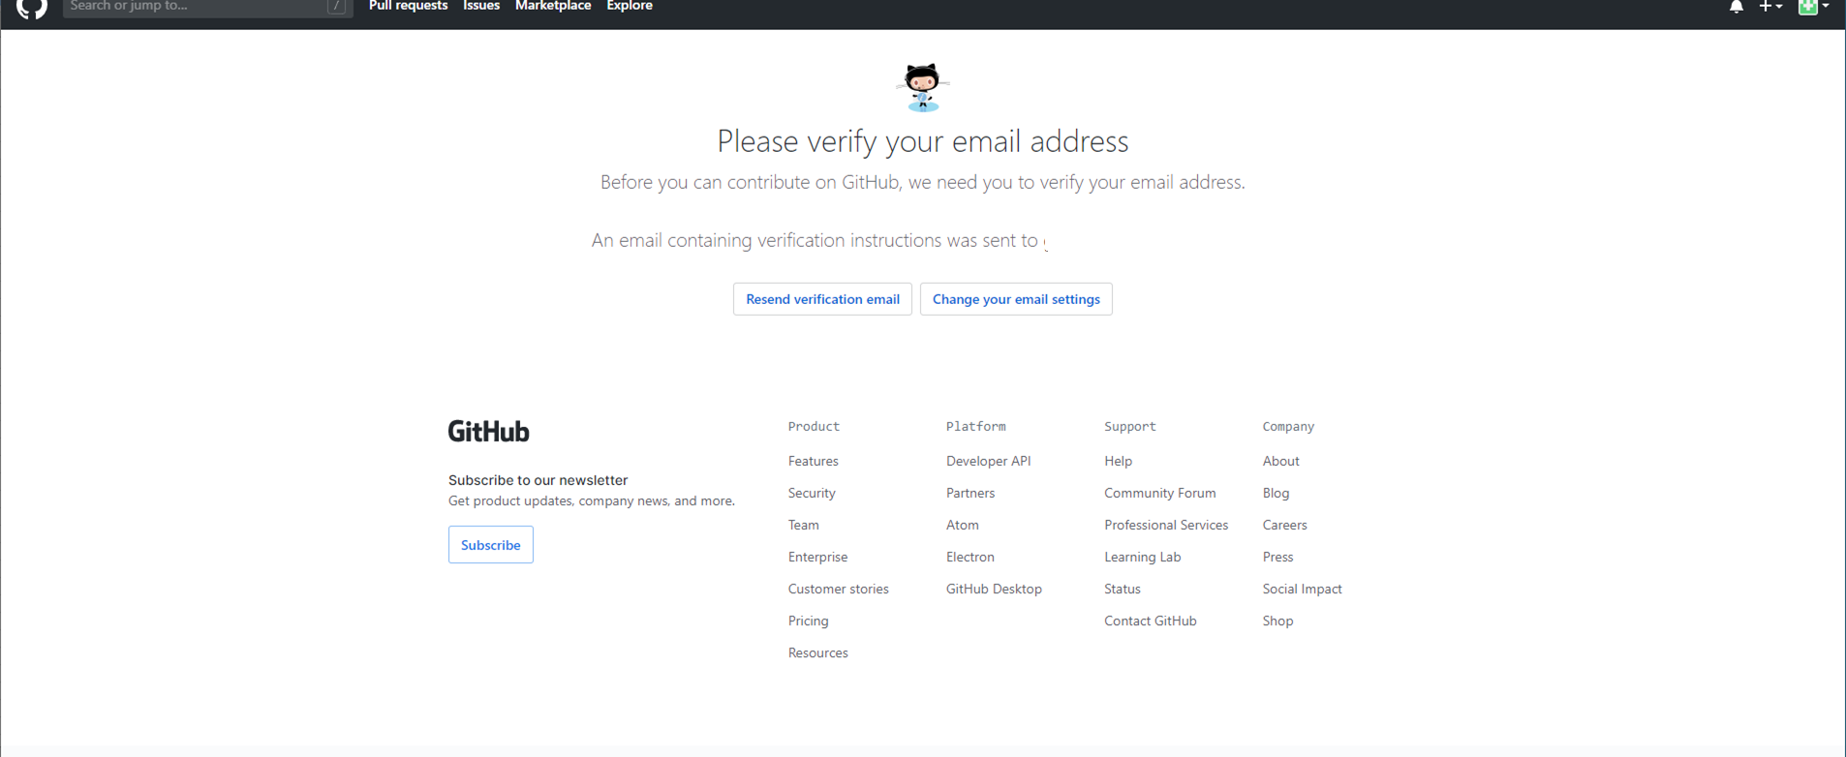Screen dimensions: 1846x757
Task: Open the Enterprise footer link
Action: [x=817, y=558]
